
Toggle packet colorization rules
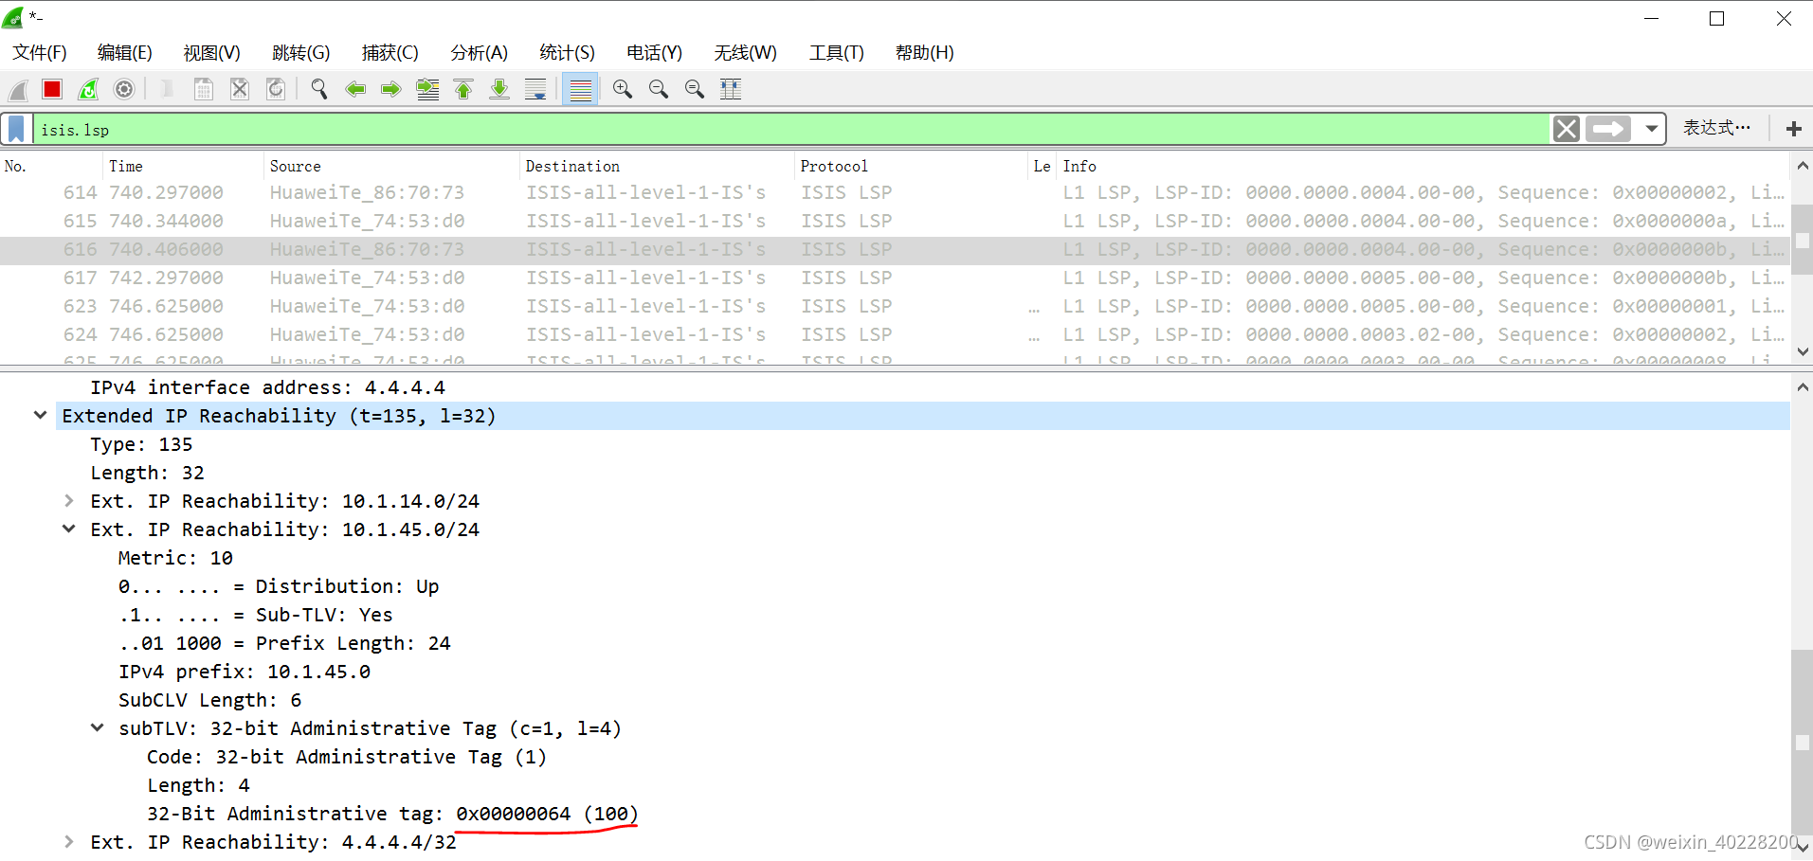point(580,90)
